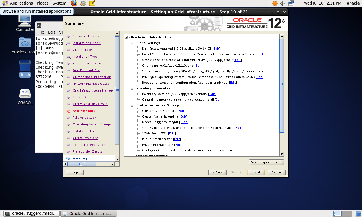The width and height of the screenshot is (362, 217).
Task: Open the Places menu
Action: pyautogui.click(x=42, y=3)
